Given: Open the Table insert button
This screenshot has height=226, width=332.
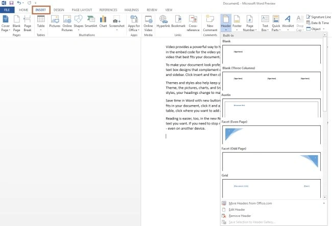Looking at the screenshot, I should pos(41,23).
